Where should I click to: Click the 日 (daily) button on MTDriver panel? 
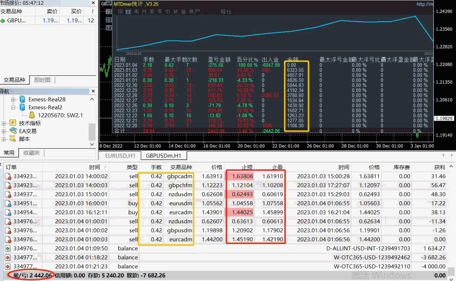click(x=128, y=11)
